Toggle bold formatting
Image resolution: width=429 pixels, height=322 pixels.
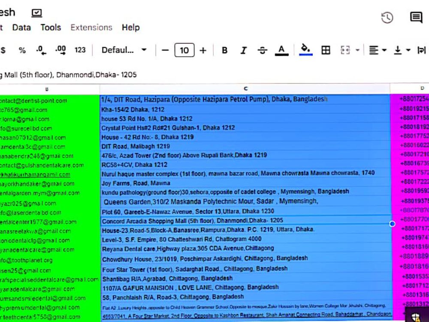click(x=225, y=50)
